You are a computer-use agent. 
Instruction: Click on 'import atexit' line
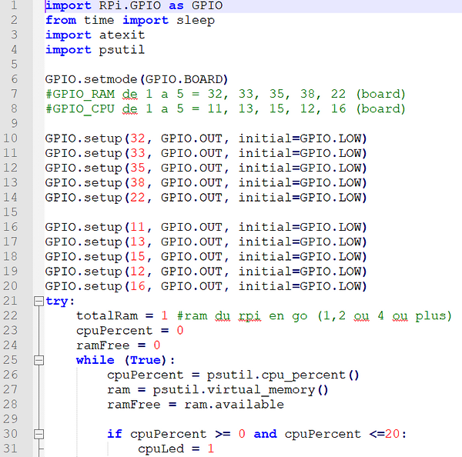tap(95, 35)
